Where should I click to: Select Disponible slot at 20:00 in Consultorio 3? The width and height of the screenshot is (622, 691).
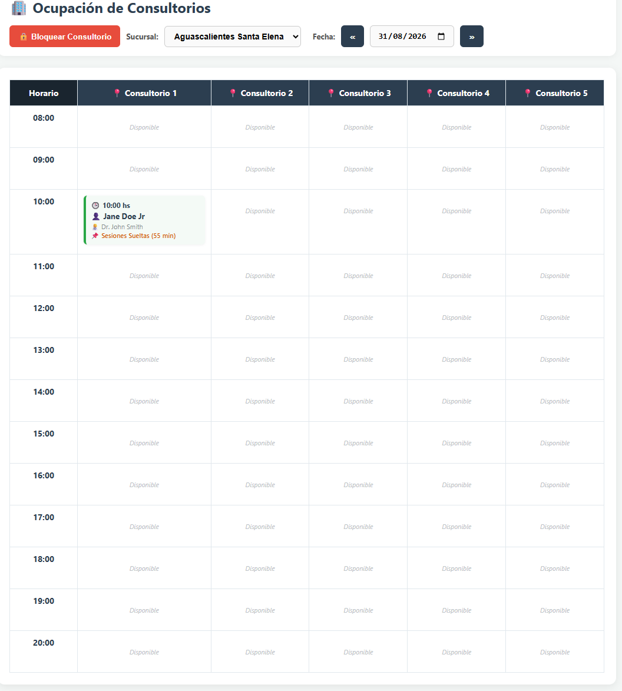pyautogui.click(x=358, y=652)
